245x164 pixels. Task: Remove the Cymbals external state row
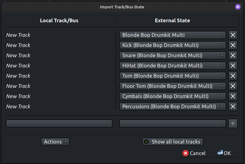(233, 96)
